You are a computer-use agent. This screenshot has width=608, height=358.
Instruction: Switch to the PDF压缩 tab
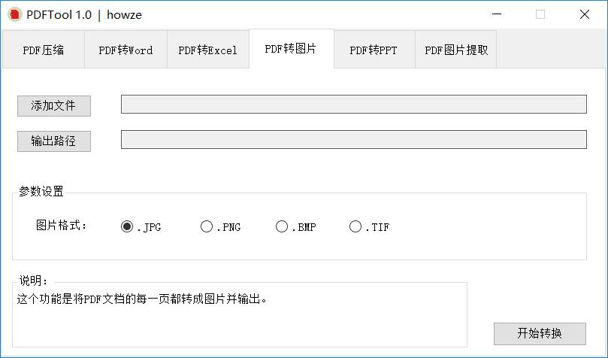(43, 50)
